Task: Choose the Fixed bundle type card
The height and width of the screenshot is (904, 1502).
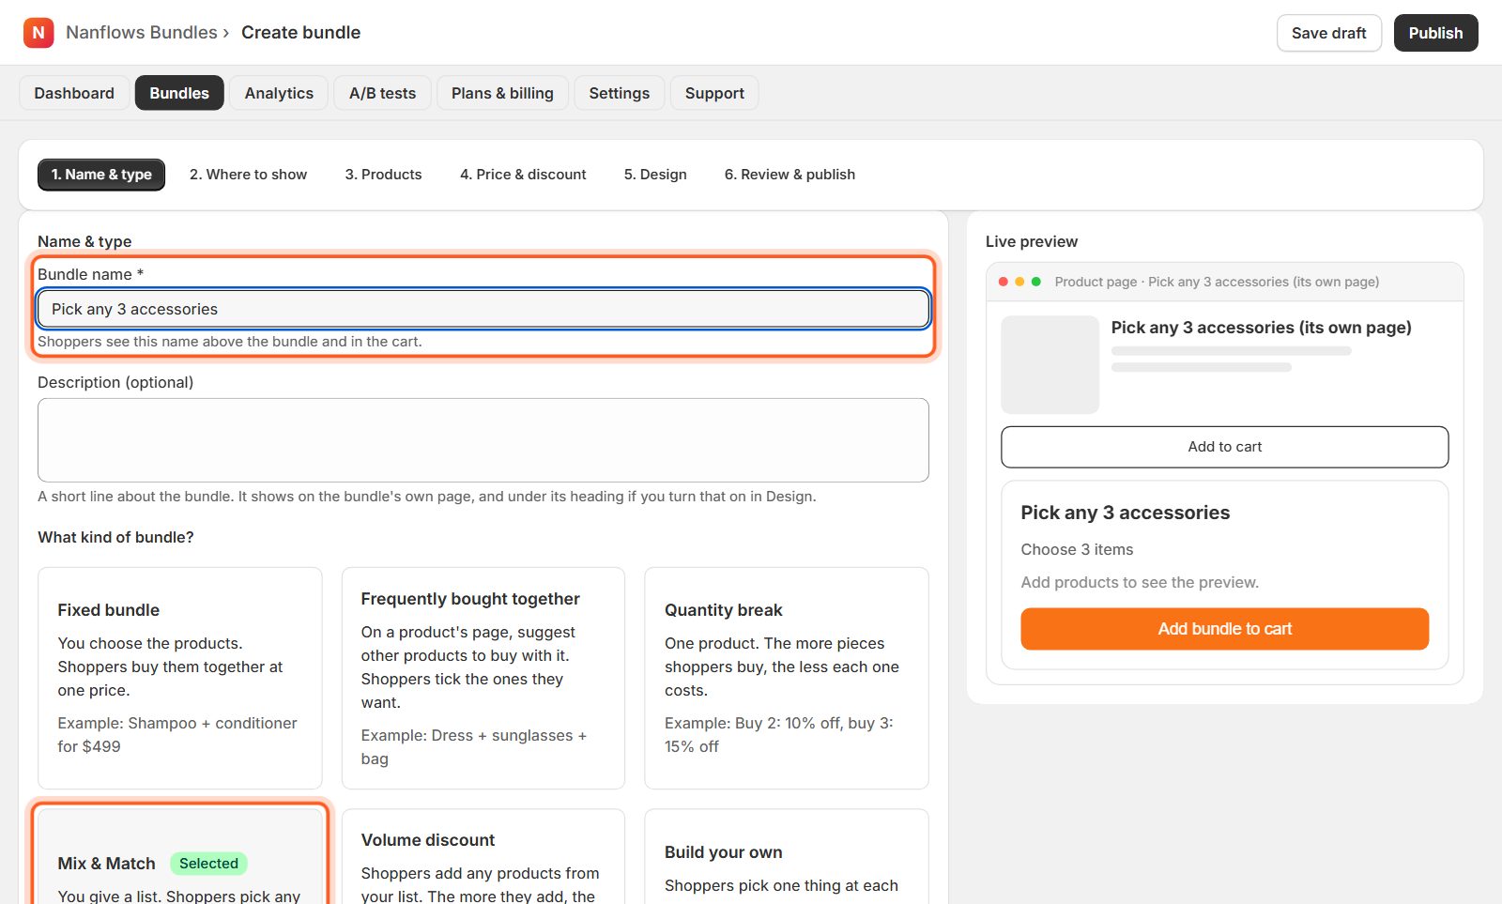Action: (x=180, y=678)
